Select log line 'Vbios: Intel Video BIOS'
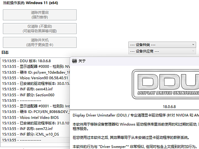Image resolution: width=199 pixels, height=149 pixels. [x=35, y=118]
